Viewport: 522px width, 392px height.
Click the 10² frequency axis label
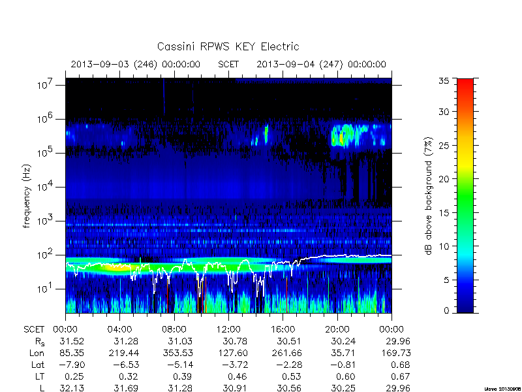tap(45, 254)
